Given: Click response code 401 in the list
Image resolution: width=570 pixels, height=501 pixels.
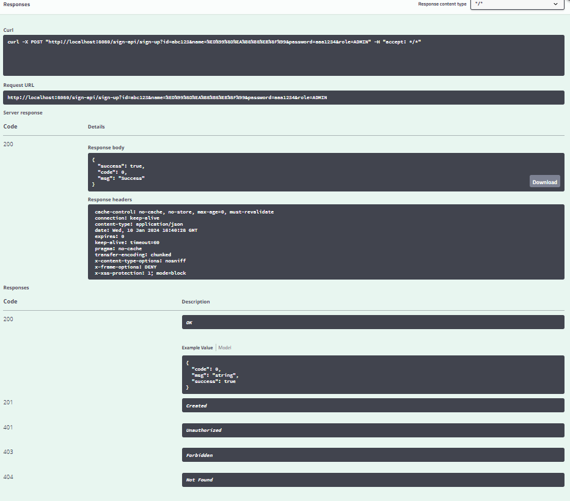Looking at the screenshot, I should click(8, 428).
